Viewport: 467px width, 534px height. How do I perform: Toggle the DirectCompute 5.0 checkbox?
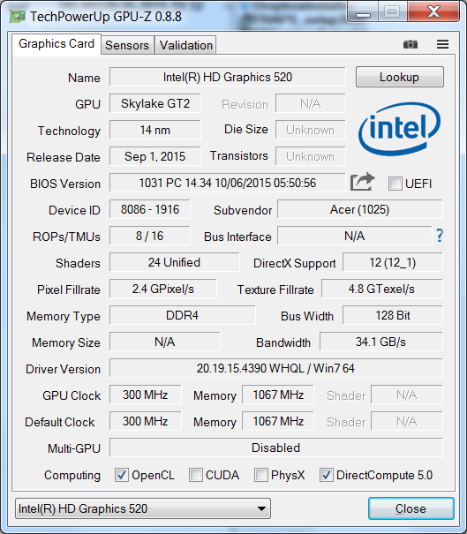327,475
